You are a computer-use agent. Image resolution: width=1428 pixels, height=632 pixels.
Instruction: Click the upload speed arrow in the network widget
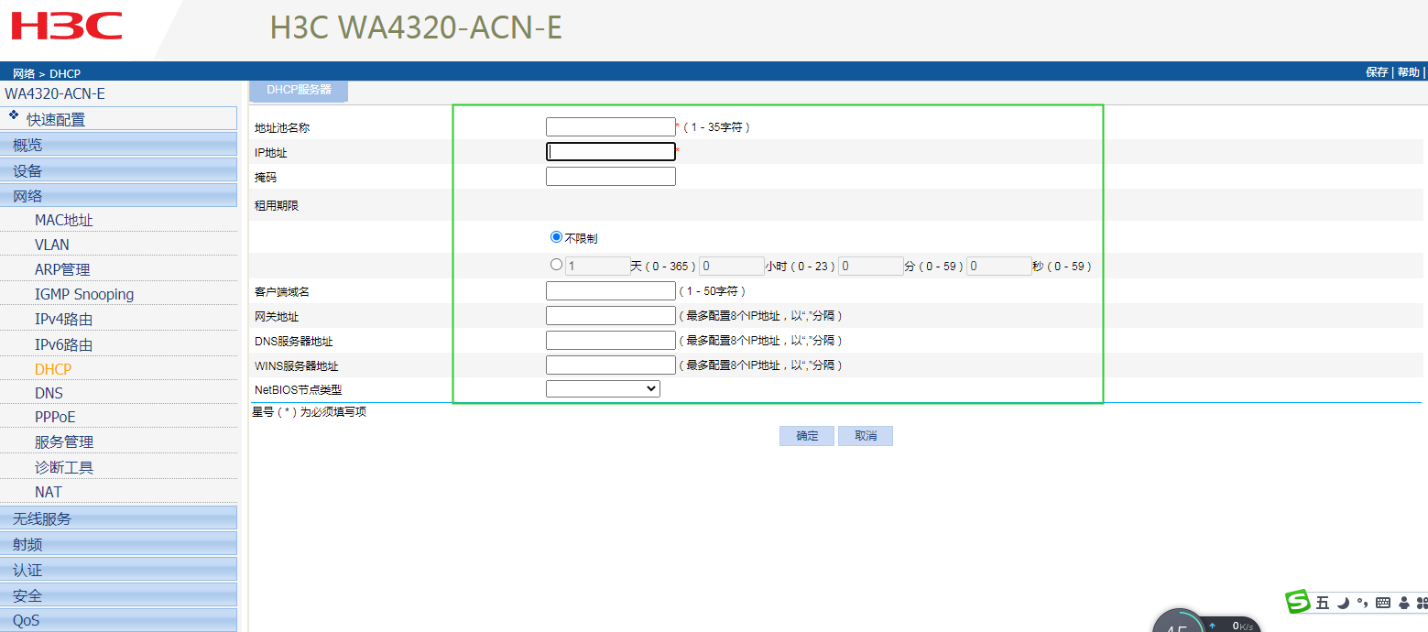click(1213, 626)
